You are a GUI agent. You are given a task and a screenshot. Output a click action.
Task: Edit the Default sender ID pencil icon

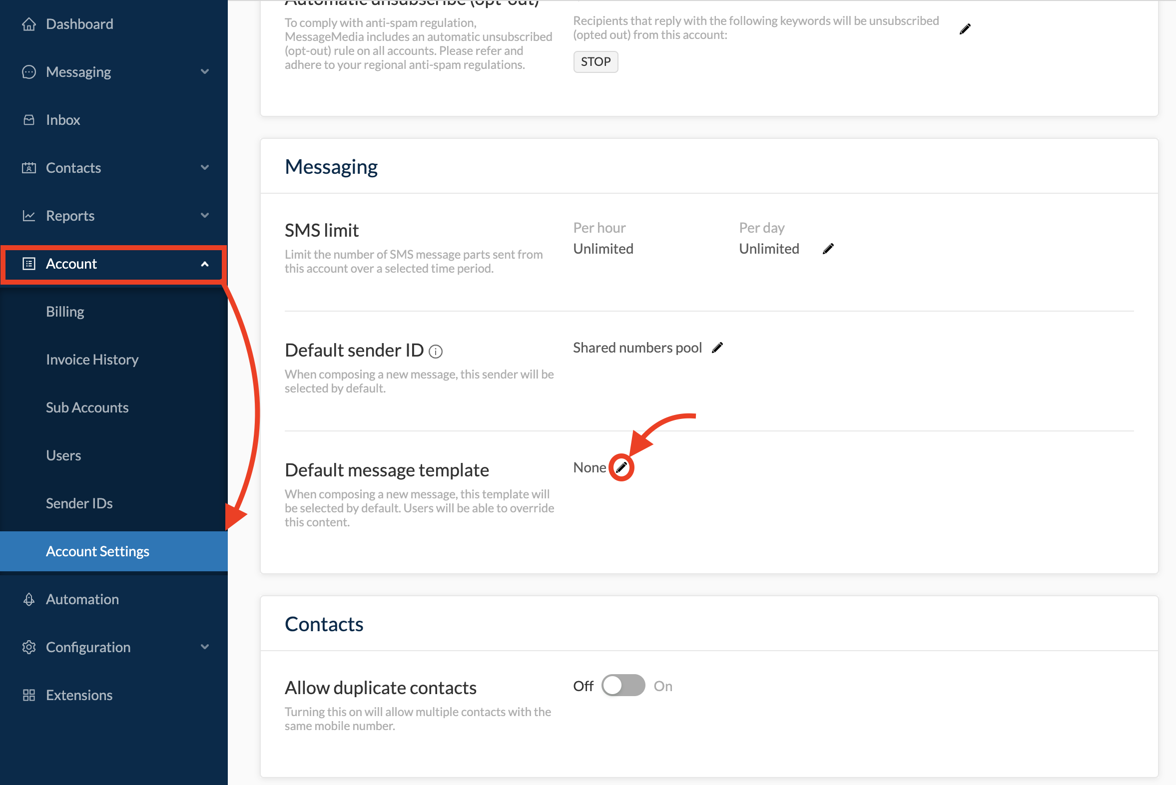[717, 348]
